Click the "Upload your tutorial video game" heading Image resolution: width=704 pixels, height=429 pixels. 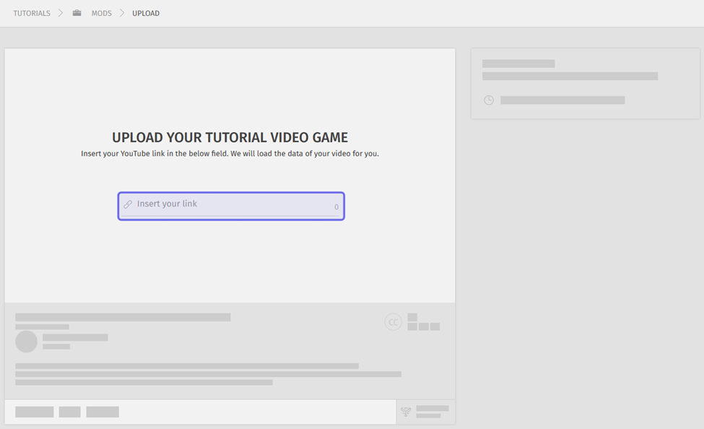tap(230, 137)
